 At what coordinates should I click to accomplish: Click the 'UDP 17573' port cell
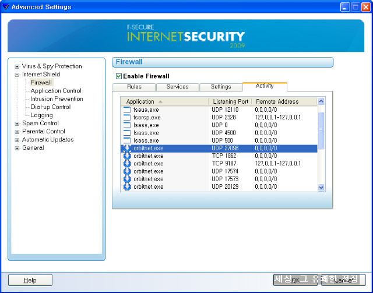point(225,179)
